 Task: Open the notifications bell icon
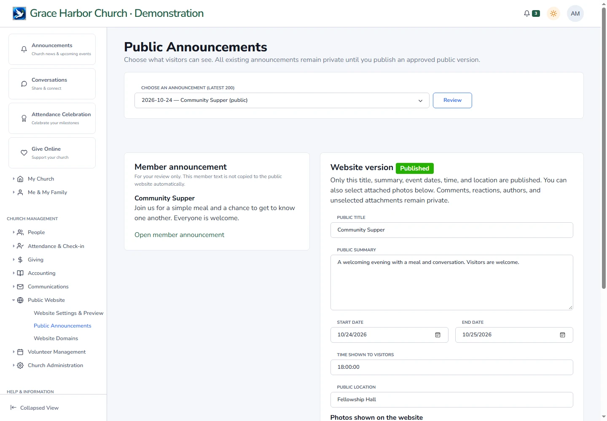pos(527,13)
